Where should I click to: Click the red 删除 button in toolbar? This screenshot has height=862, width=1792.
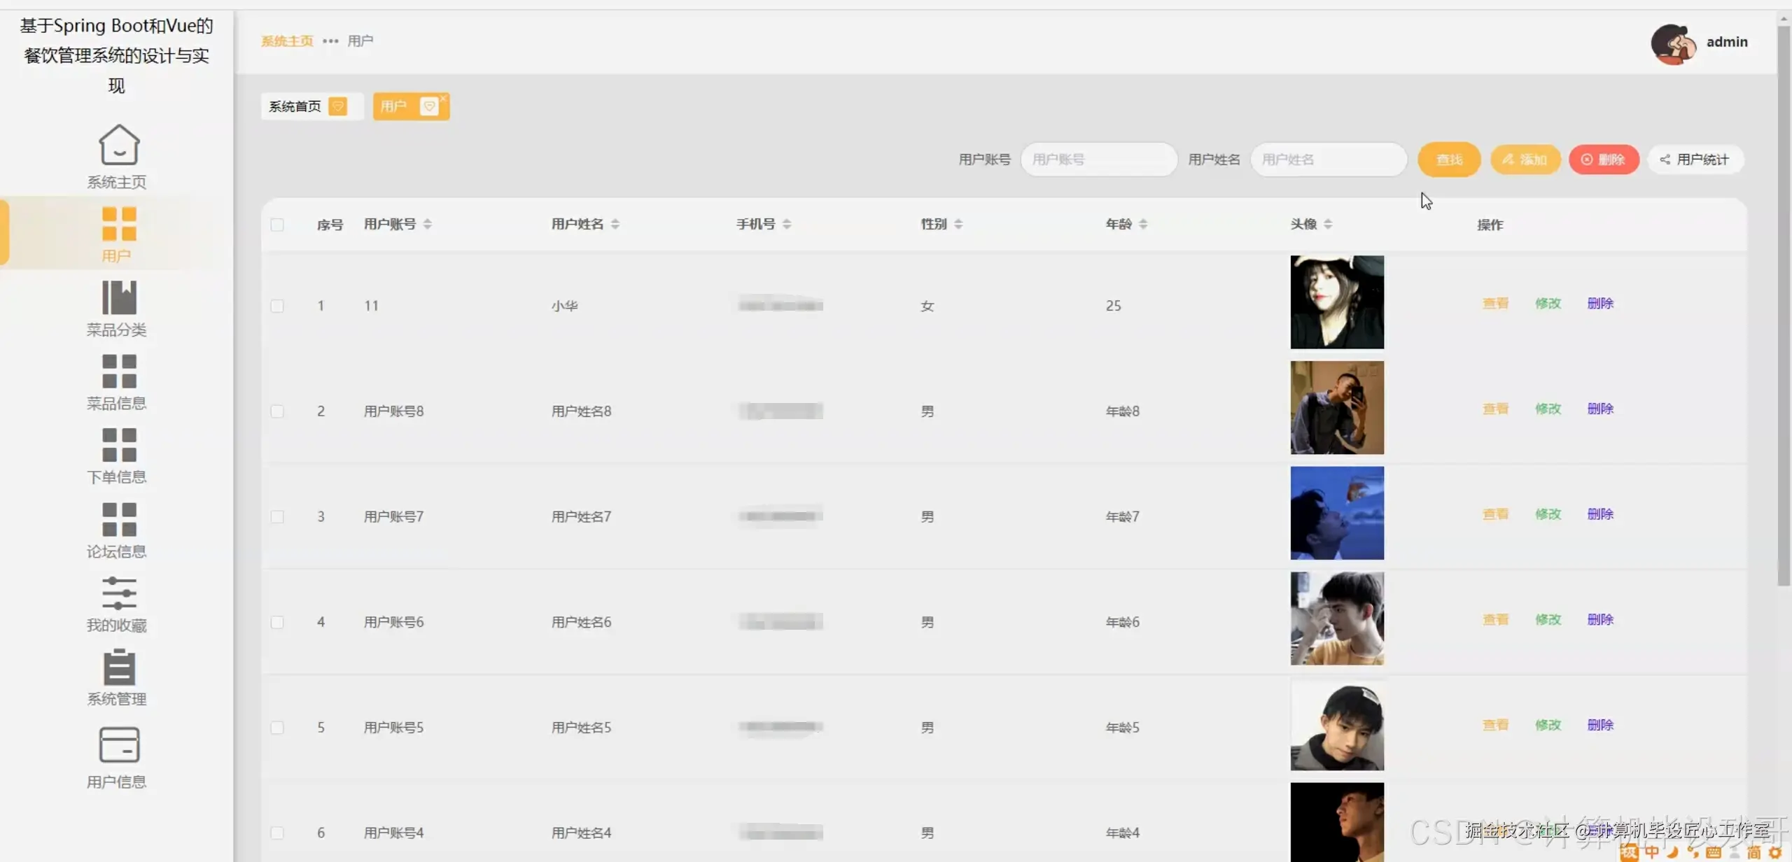coord(1603,160)
